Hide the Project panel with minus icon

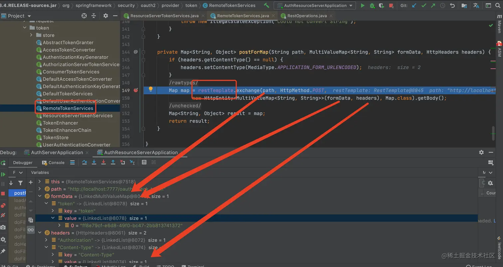115,16
